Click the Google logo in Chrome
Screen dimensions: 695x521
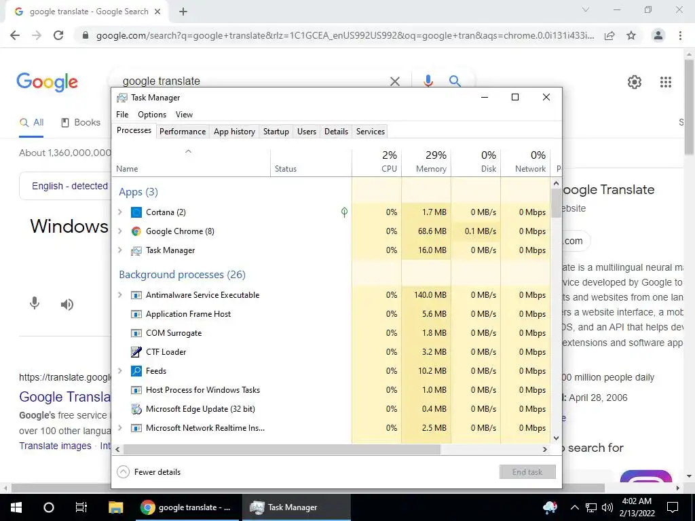(48, 82)
